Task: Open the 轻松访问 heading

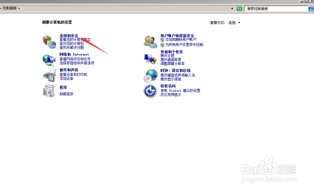Action: coord(168,86)
